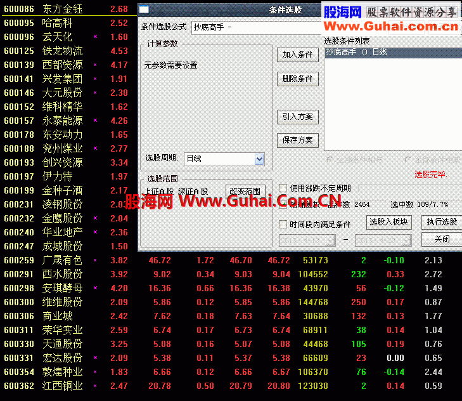This screenshot has height=401, width=462.
Task: Select stock row 600330 天通股份
Action: (x=222, y=344)
